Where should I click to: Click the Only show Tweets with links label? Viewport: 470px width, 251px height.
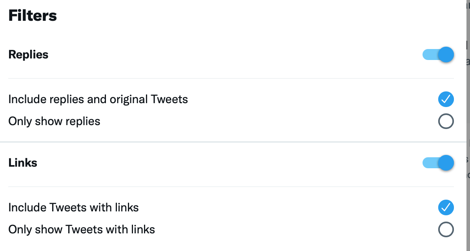coord(82,229)
